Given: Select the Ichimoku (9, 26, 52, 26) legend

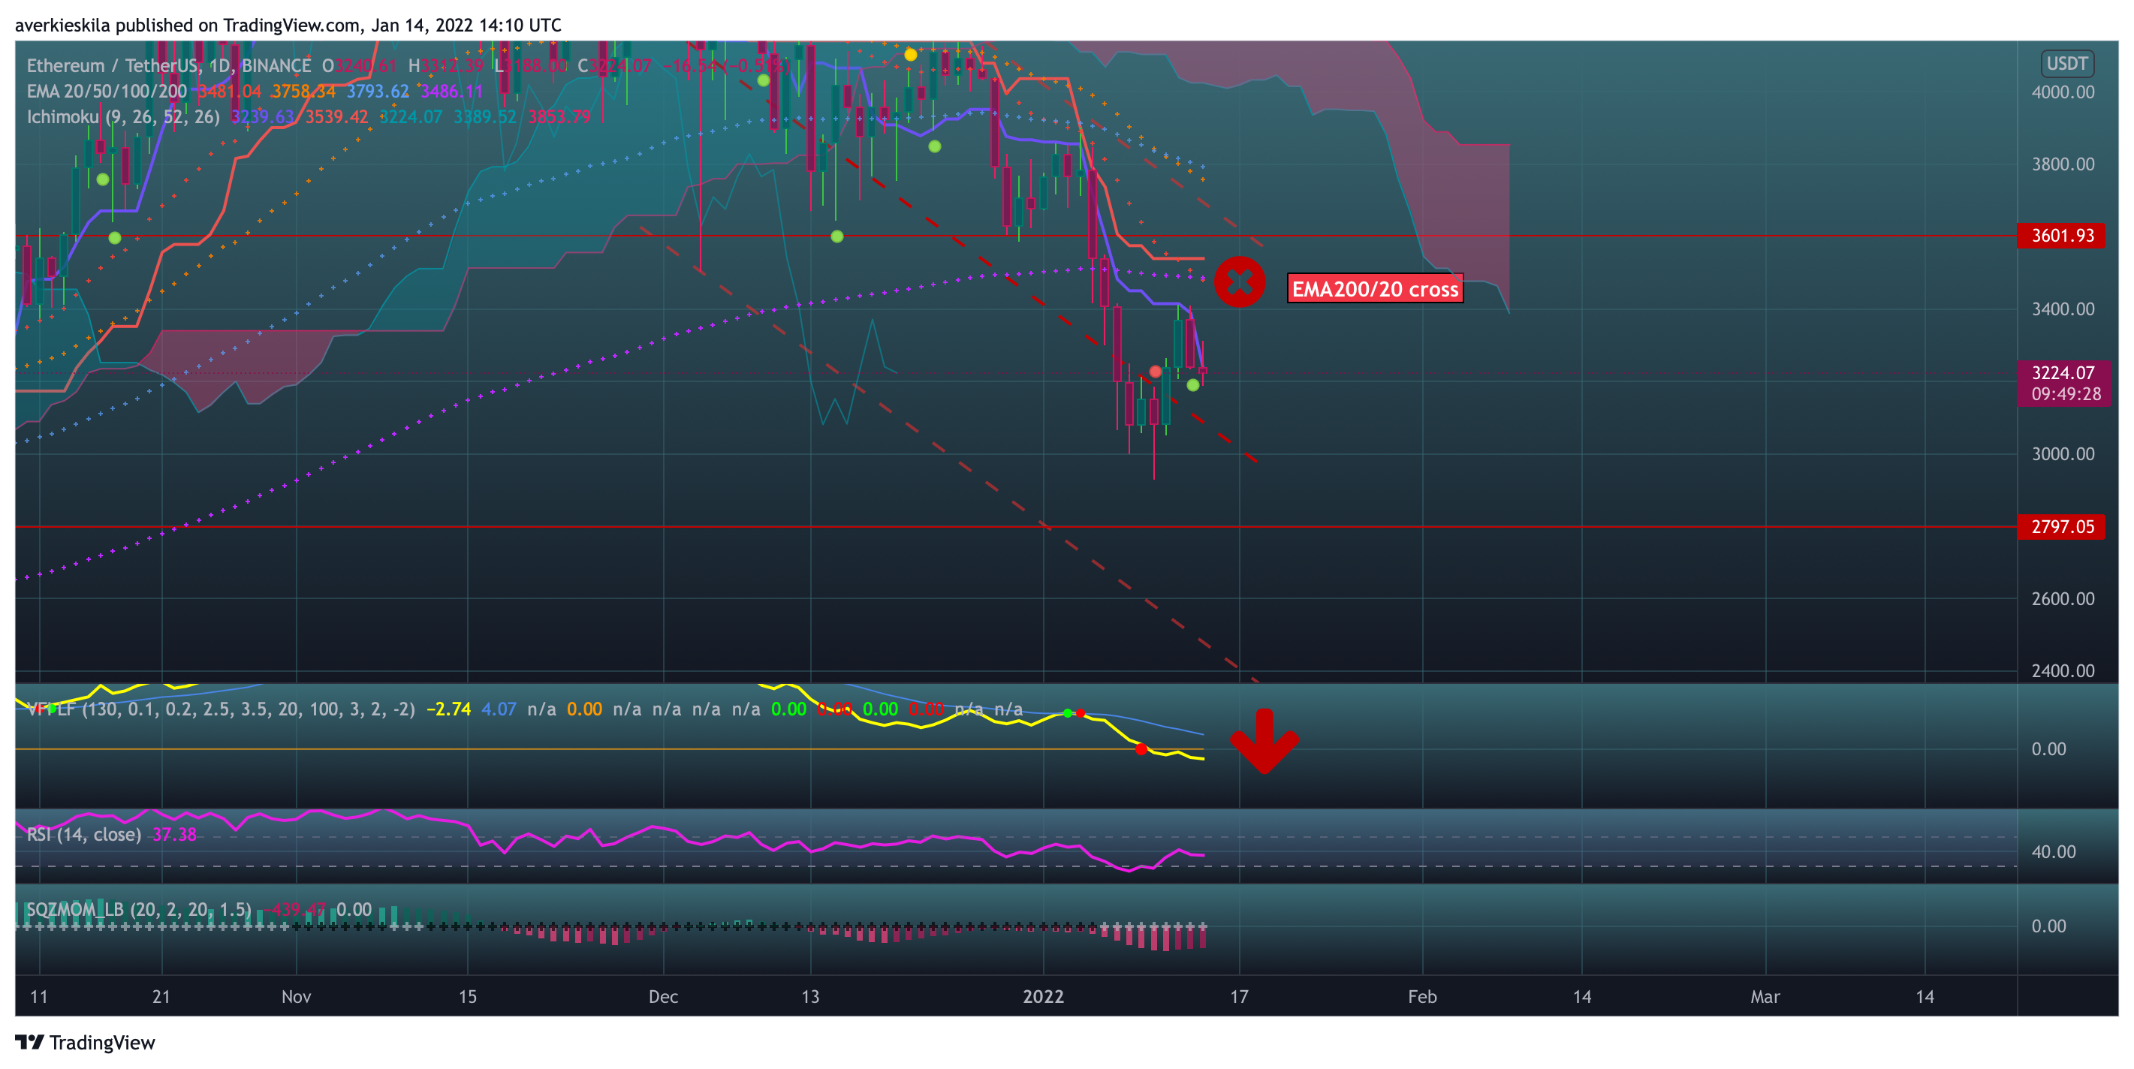Looking at the screenshot, I should click(123, 117).
